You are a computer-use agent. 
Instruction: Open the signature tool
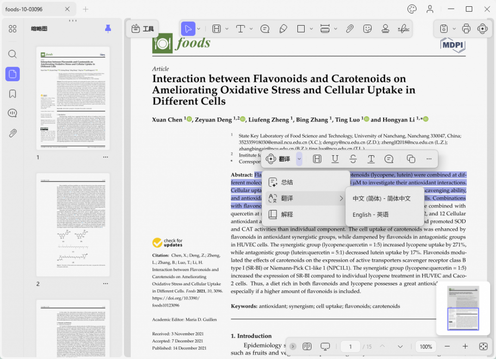[403, 29]
